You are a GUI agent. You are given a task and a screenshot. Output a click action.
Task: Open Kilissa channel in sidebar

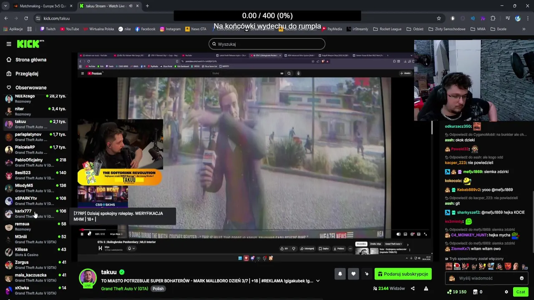35,252
